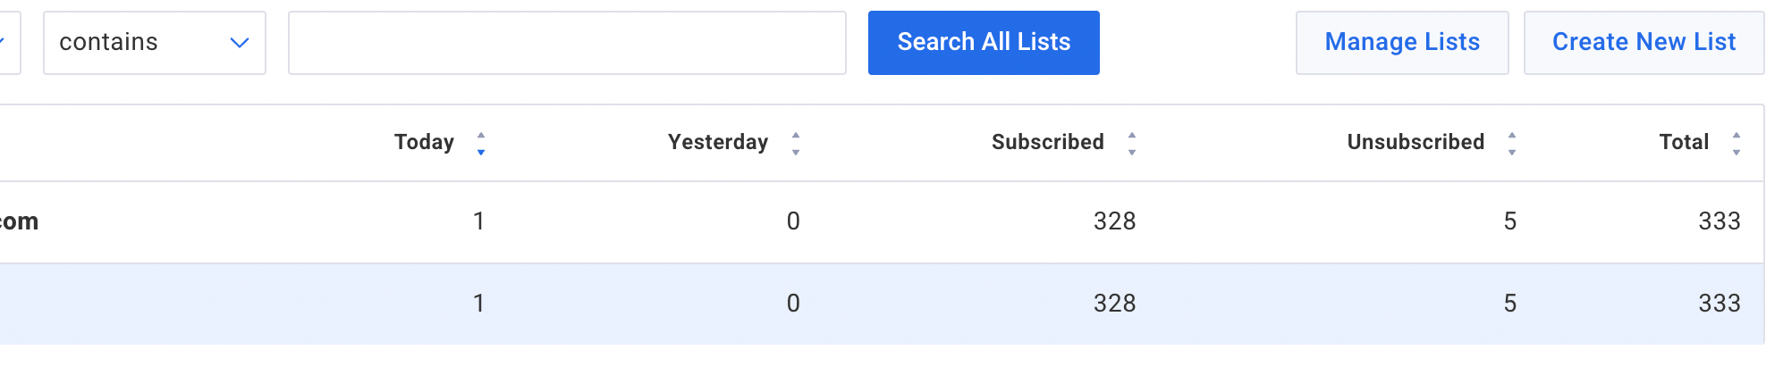
Task: Click the Subscribed column header label
Action: (1047, 143)
